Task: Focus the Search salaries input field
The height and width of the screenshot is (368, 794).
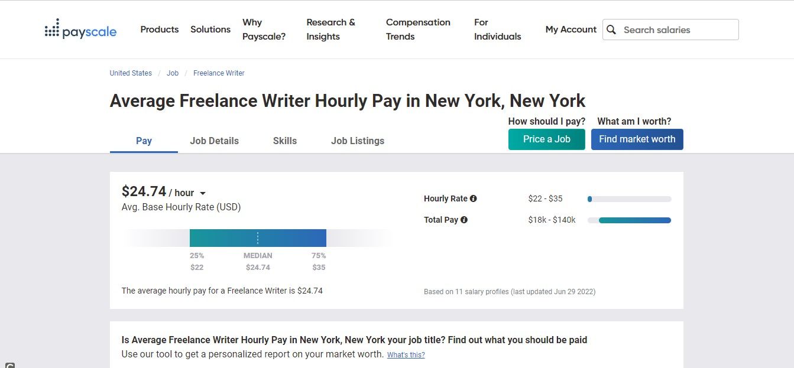Action: 677,30
